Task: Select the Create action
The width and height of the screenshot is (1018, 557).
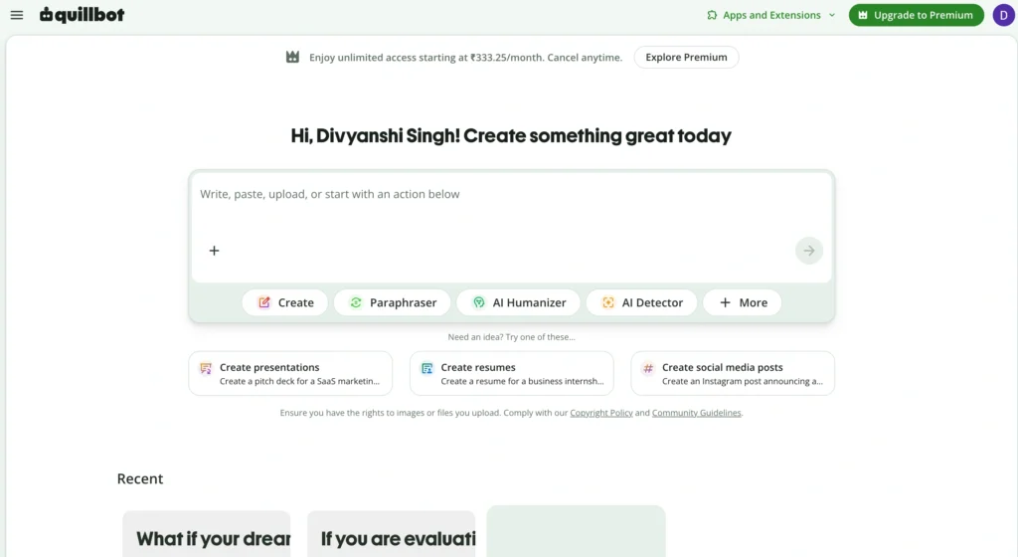Action: pos(285,302)
